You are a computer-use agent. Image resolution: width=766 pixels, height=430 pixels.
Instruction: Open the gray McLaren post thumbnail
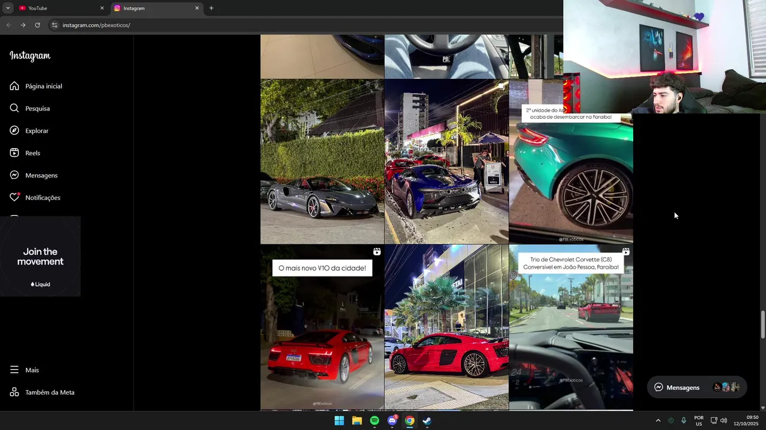(x=322, y=161)
